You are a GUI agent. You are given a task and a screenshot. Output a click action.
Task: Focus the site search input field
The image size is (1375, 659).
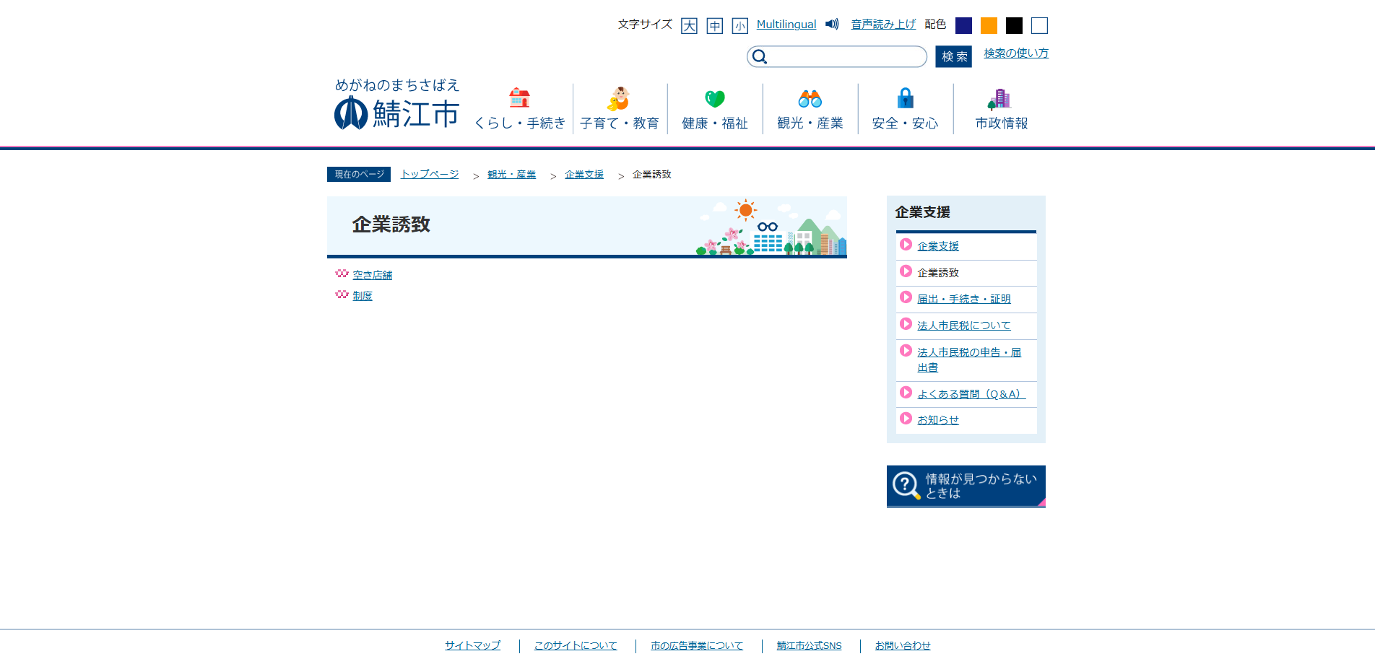837,56
